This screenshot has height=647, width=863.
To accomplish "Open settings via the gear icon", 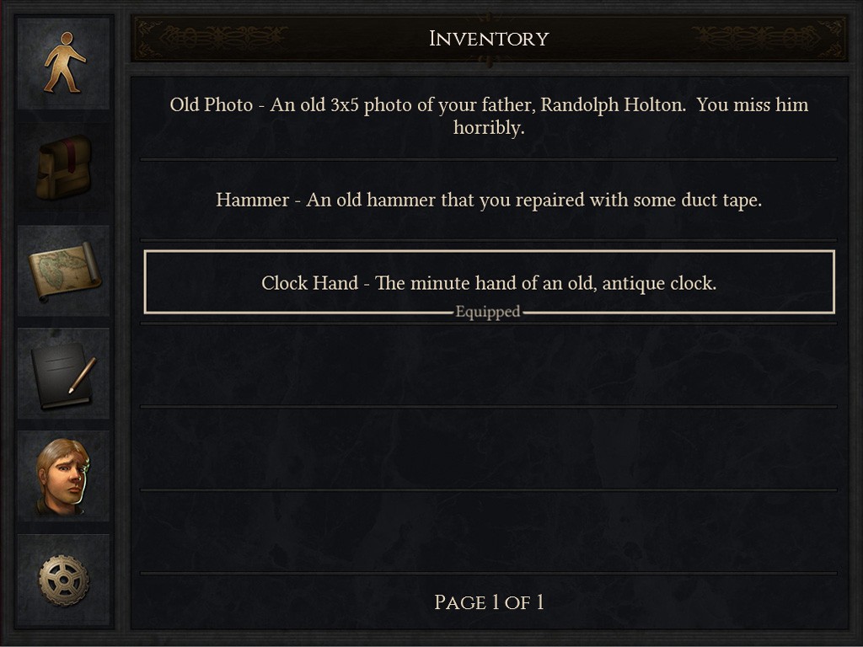I will [x=64, y=580].
